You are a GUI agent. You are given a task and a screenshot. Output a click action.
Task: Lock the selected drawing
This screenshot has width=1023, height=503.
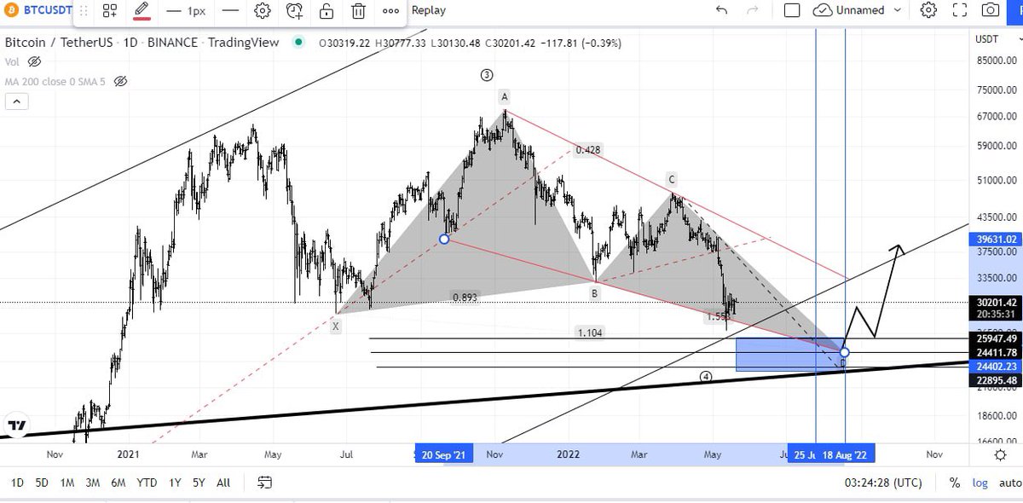tap(327, 11)
